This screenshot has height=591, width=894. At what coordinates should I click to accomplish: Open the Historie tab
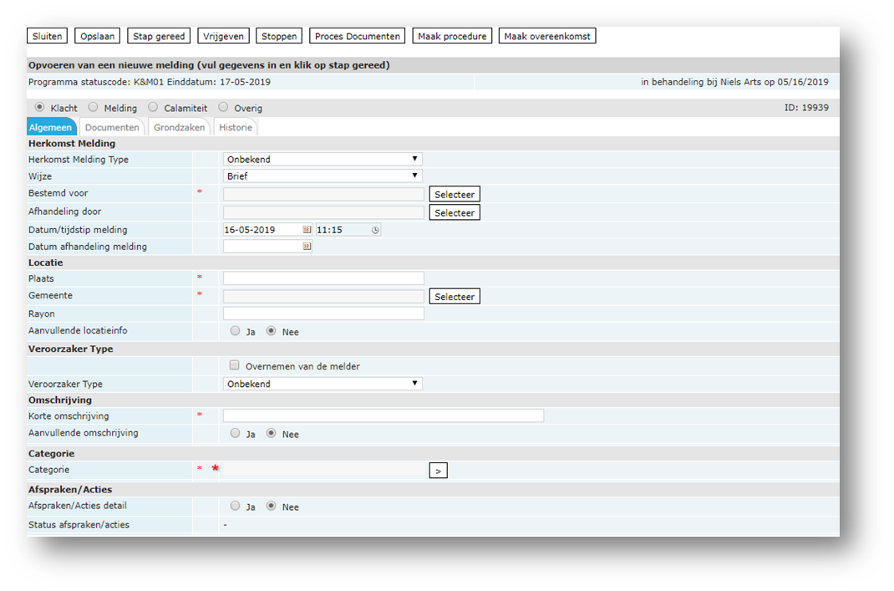tap(236, 128)
